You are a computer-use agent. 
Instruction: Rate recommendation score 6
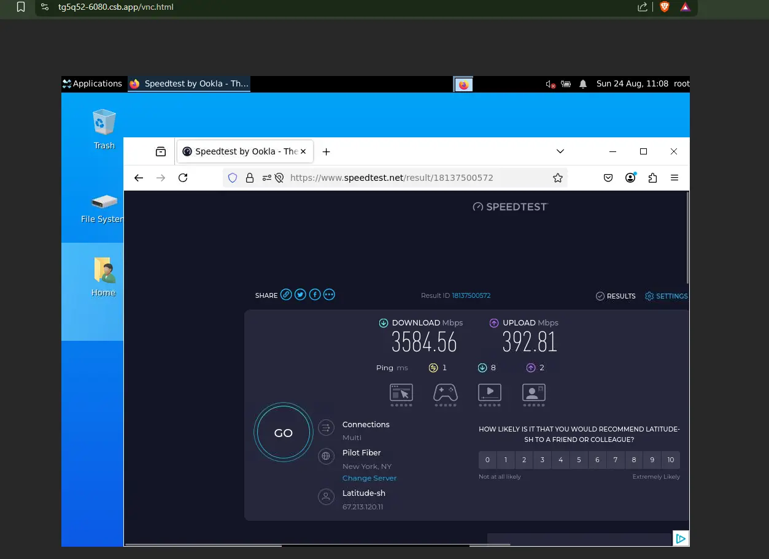(x=597, y=460)
